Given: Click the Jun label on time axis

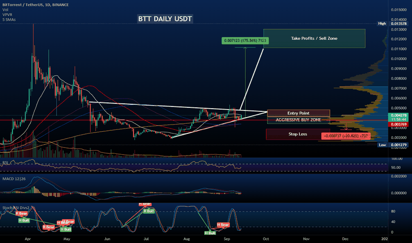Looking at the screenshot, I should point(107,239).
